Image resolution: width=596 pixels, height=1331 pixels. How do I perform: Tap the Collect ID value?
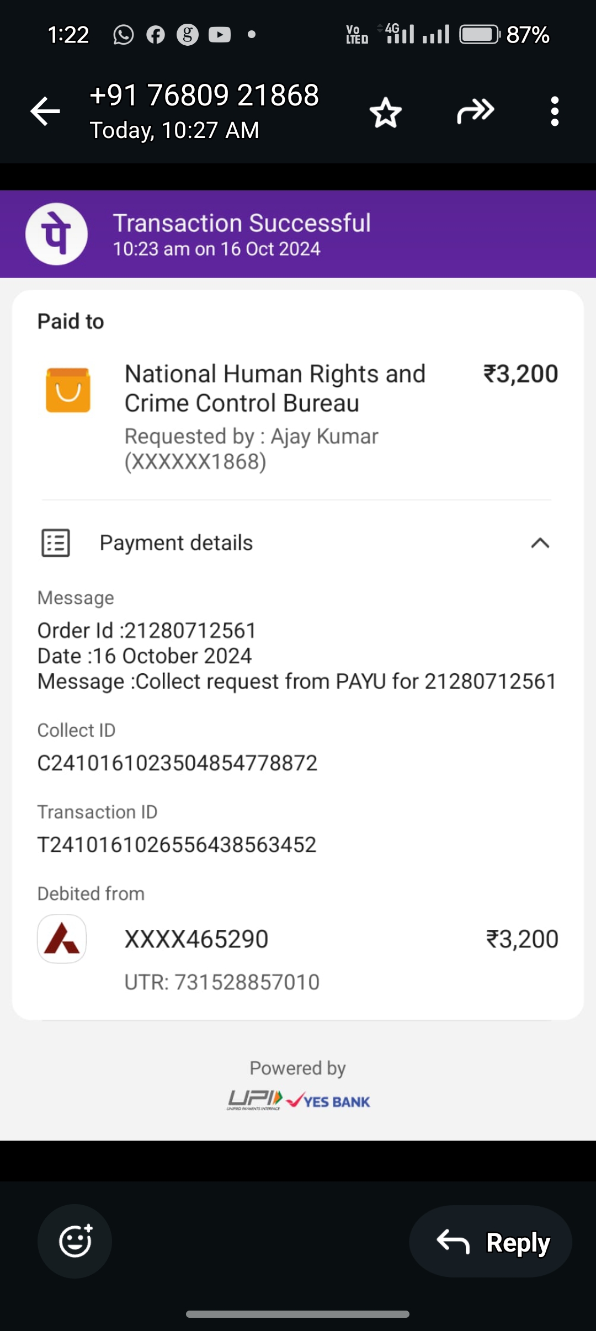coord(177,763)
